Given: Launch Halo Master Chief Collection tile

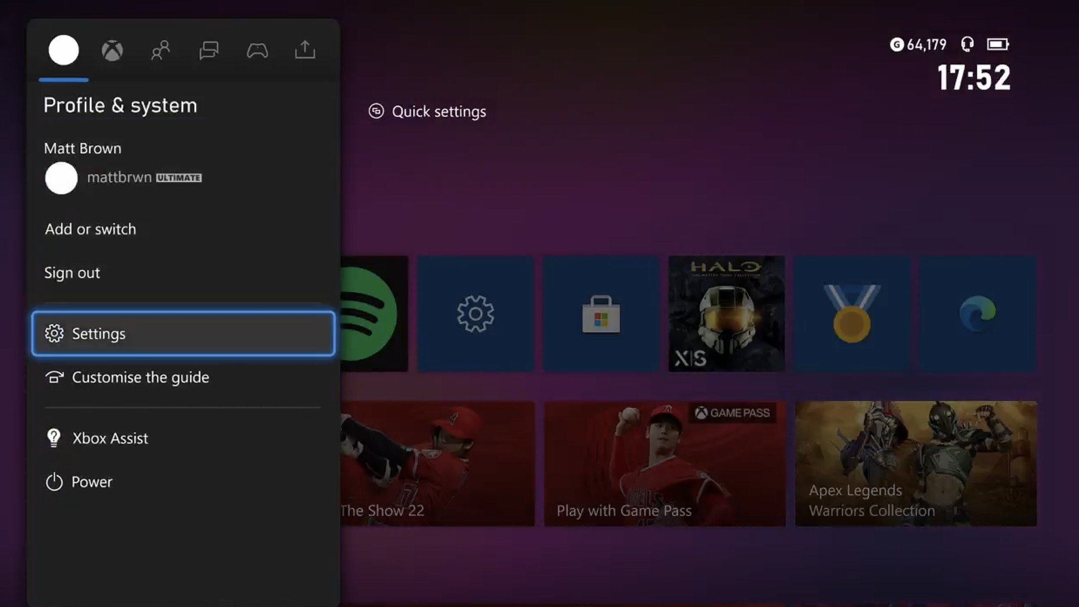Looking at the screenshot, I should coord(727,314).
